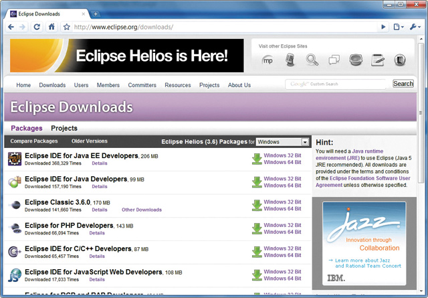Open the Home navigation item

[23, 85]
